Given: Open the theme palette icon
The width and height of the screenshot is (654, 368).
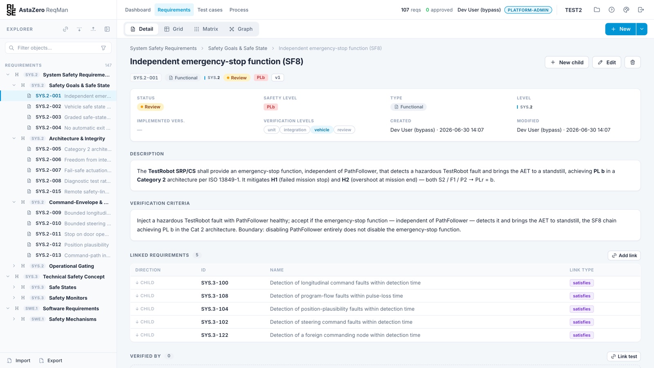Looking at the screenshot, I should pyautogui.click(x=626, y=10).
